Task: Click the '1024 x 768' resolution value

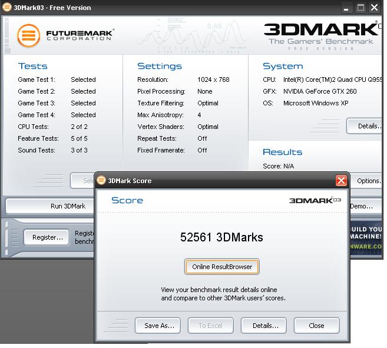Action: tap(213, 79)
